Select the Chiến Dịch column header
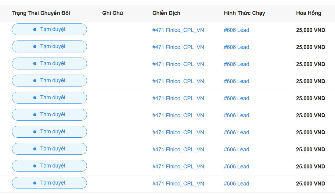This screenshot has width=335, height=194. 166,13
